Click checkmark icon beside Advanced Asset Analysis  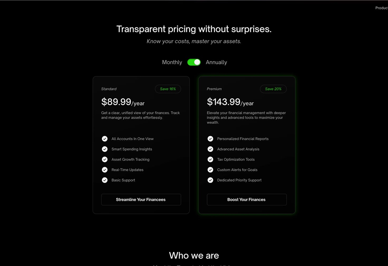[211, 149]
